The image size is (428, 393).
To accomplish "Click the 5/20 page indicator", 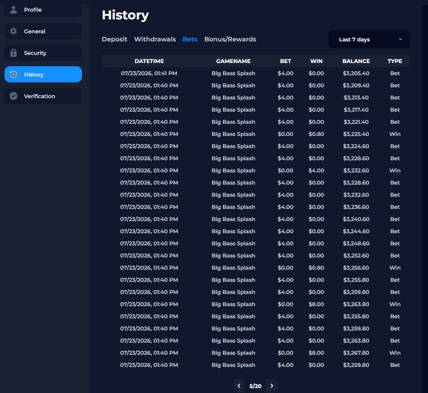I will pyautogui.click(x=255, y=386).
